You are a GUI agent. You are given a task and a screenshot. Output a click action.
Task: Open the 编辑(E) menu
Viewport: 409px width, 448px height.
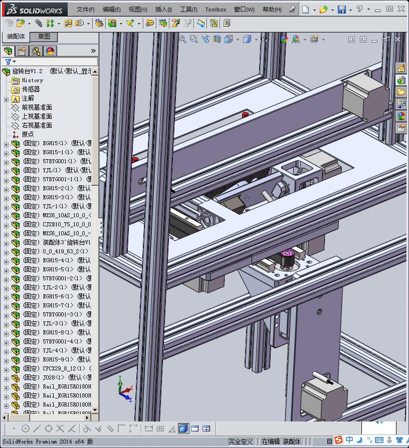pos(112,10)
